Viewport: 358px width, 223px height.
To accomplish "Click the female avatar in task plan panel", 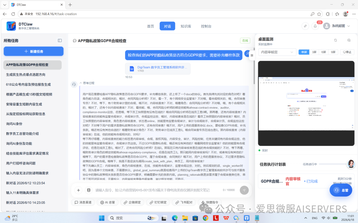I will point(351,163).
